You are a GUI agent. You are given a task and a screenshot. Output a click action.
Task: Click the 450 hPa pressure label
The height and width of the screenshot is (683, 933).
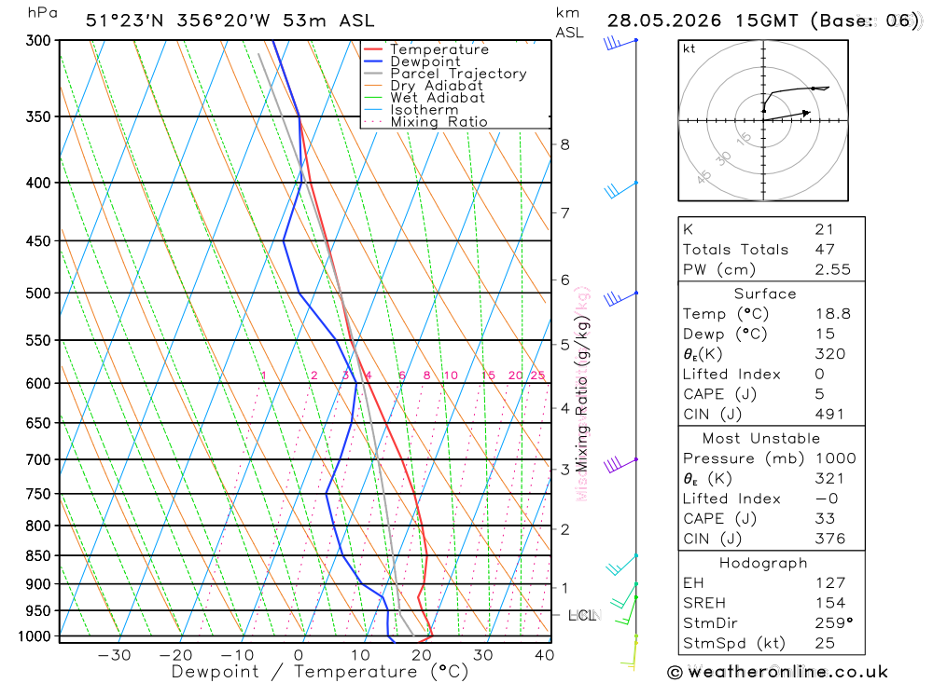pyautogui.click(x=38, y=241)
